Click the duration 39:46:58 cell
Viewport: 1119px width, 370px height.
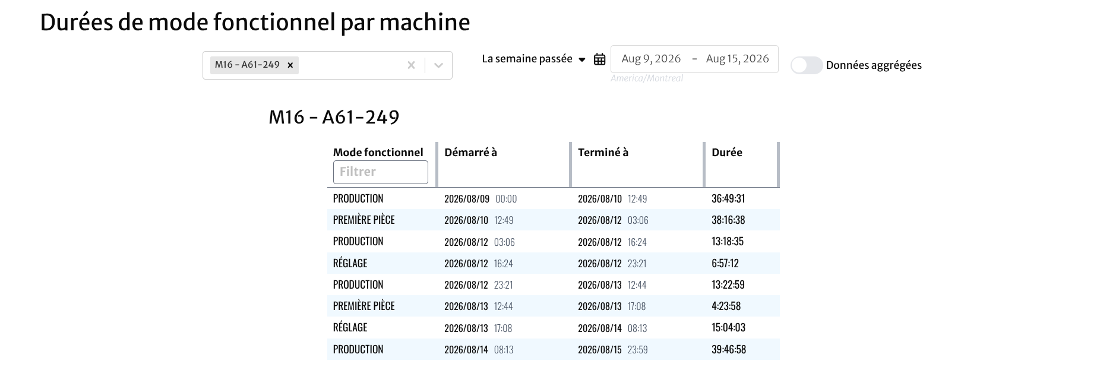click(728, 349)
